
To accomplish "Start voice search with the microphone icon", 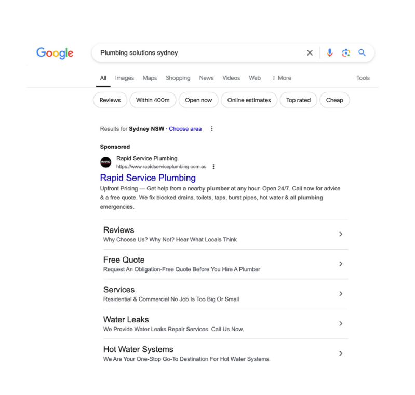I will pos(329,52).
